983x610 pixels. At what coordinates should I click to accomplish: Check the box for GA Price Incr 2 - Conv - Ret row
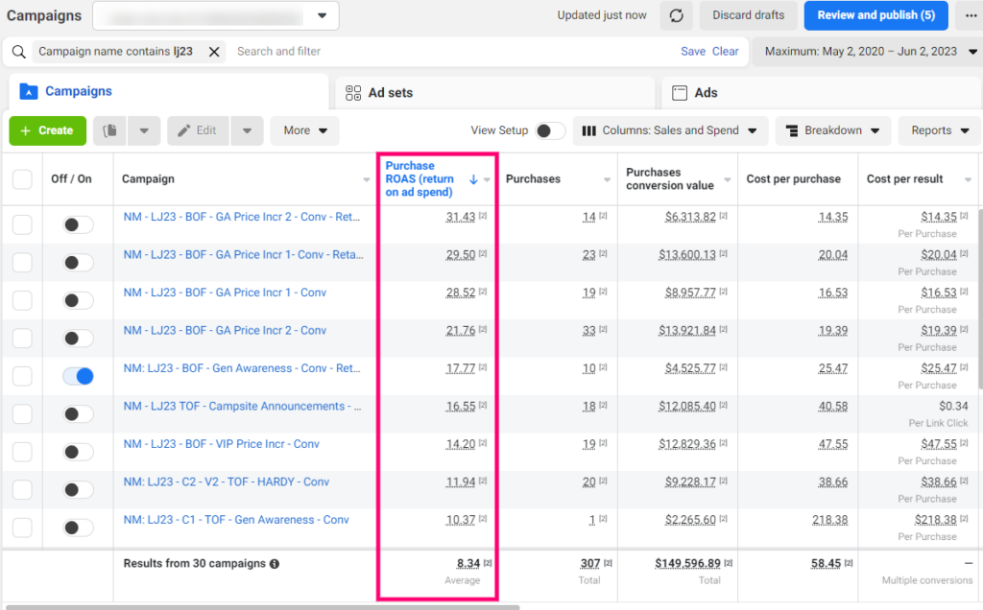[22, 224]
